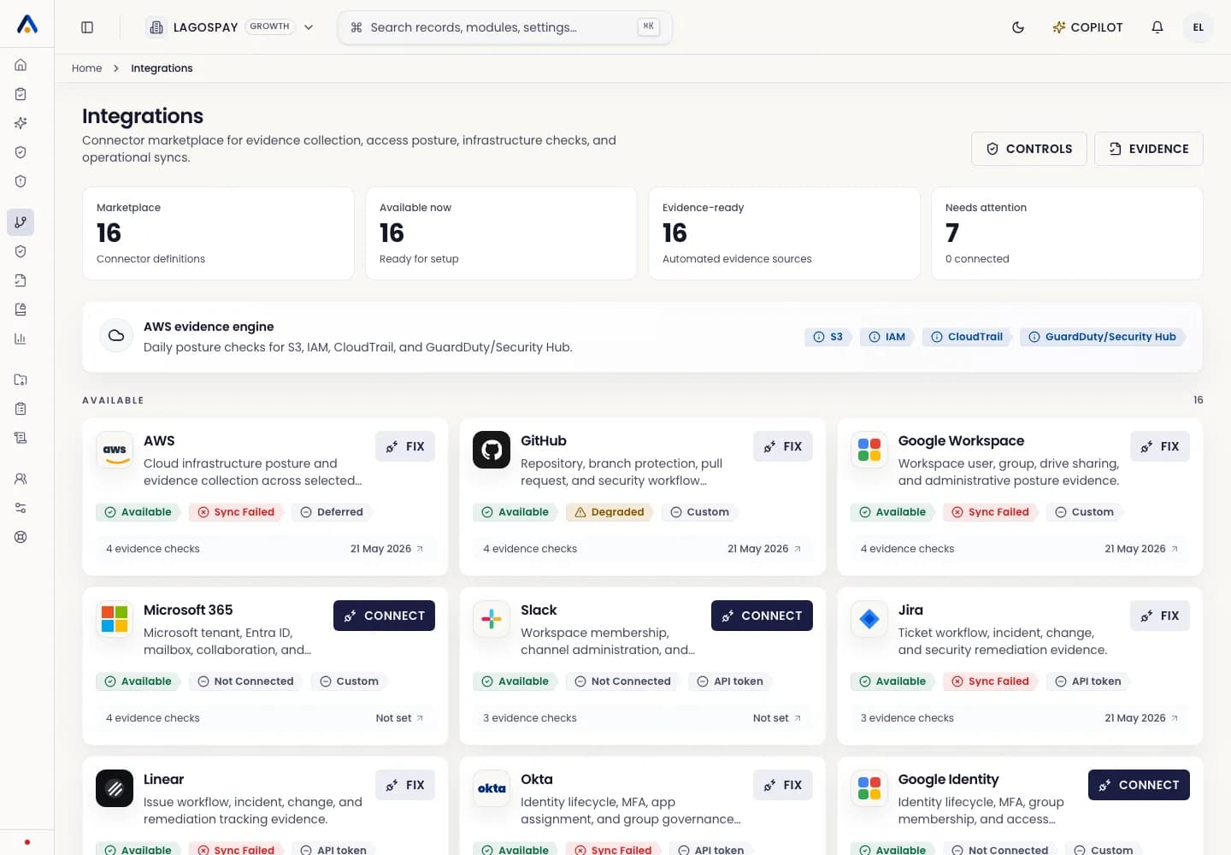Click the GuardDuty/Security Hub chip
1231x855 pixels.
1102,337
